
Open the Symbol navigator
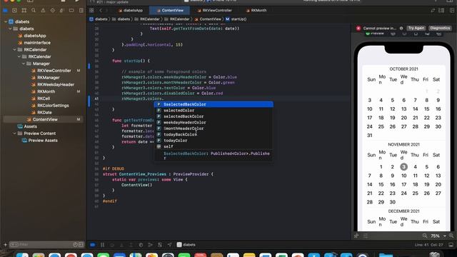[24, 11]
